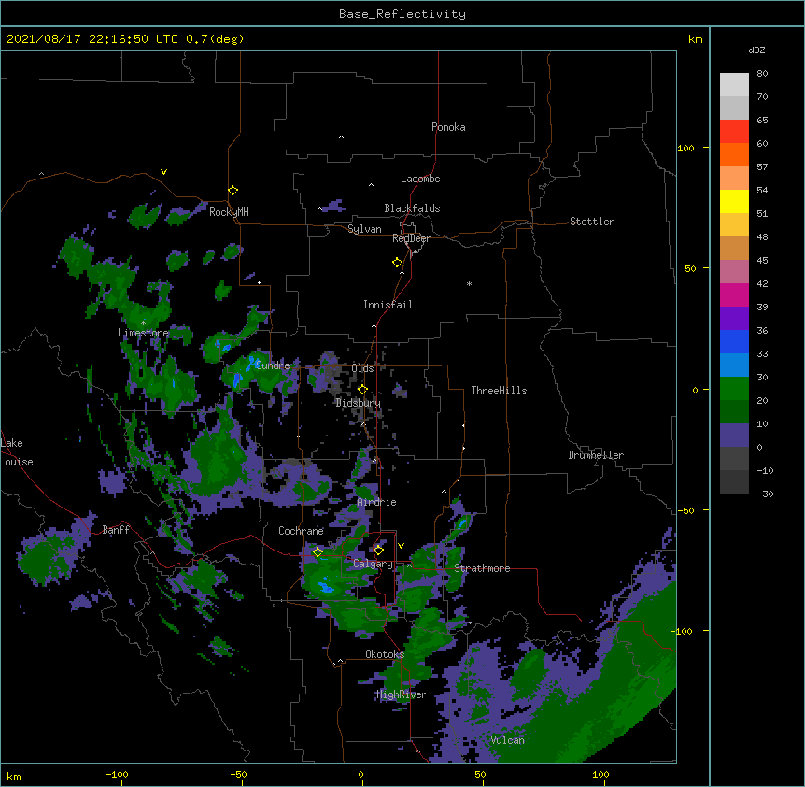Pick the red 60-65 dBZ legend swatch

pyautogui.click(x=734, y=131)
